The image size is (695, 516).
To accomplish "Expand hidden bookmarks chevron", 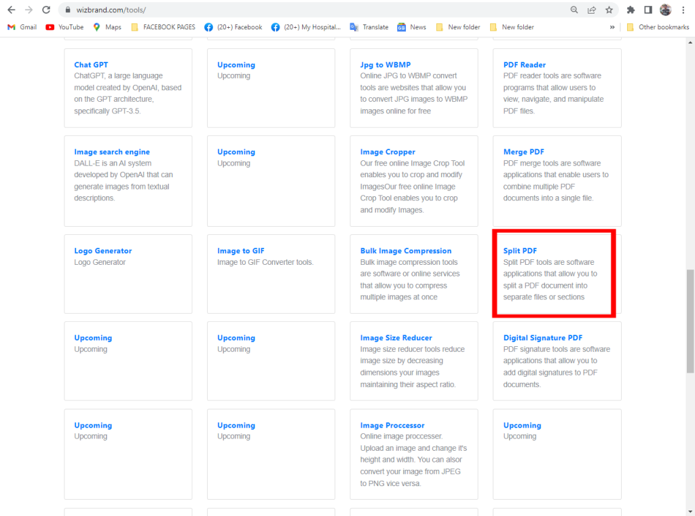I will click(x=612, y=27).
